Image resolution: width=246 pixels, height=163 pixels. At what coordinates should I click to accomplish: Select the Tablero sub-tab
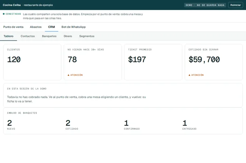pos(8,36)
